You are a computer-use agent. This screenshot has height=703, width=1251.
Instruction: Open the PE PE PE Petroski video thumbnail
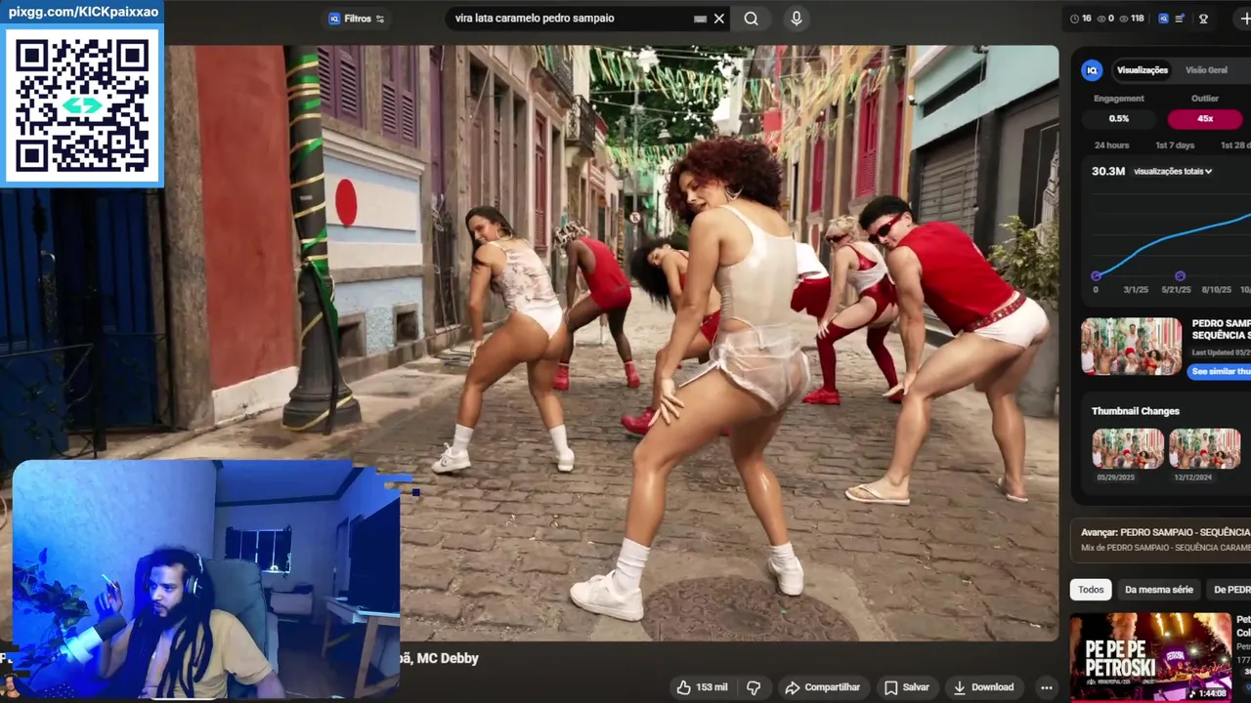(x=1150, y=657)
